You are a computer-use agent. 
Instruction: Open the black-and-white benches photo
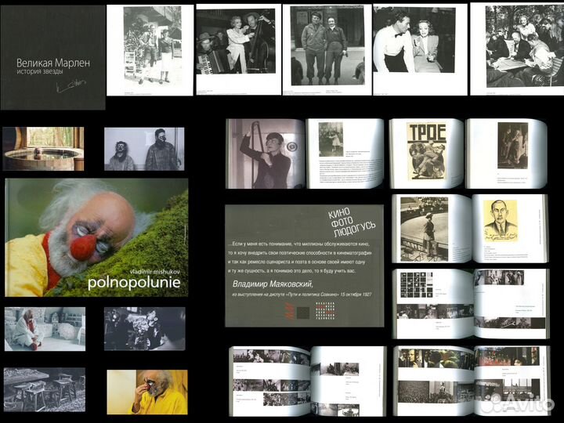[44, 389]
